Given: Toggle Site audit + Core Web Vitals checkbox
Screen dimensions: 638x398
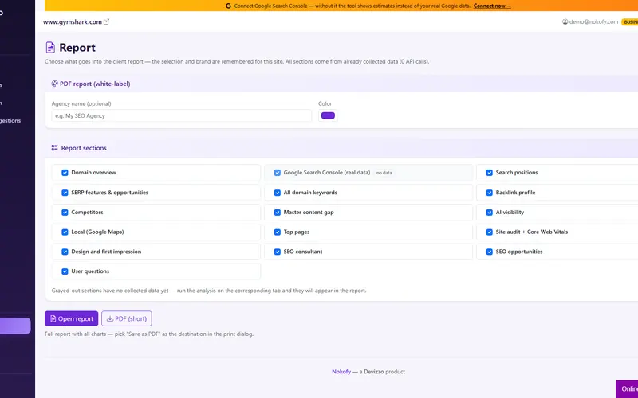Looking at the screenshot, I should [490, 232].
